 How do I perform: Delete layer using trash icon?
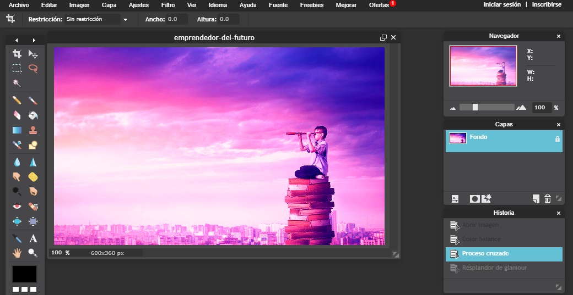click(547, 199)
